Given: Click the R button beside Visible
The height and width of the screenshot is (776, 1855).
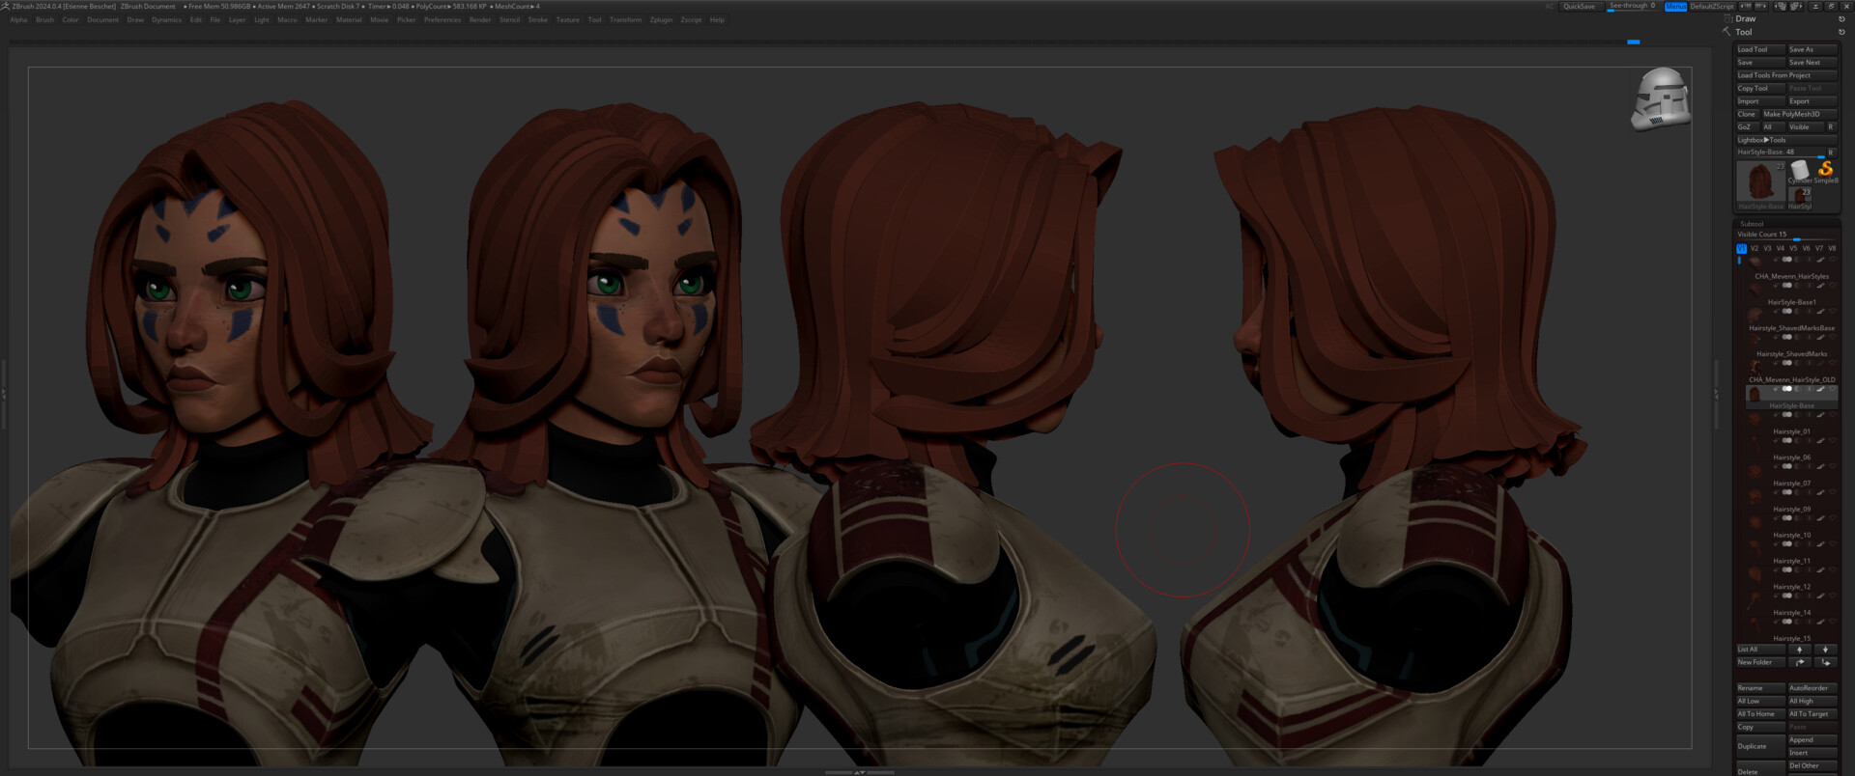Looking at the screenshot, I should point(1831,127).
